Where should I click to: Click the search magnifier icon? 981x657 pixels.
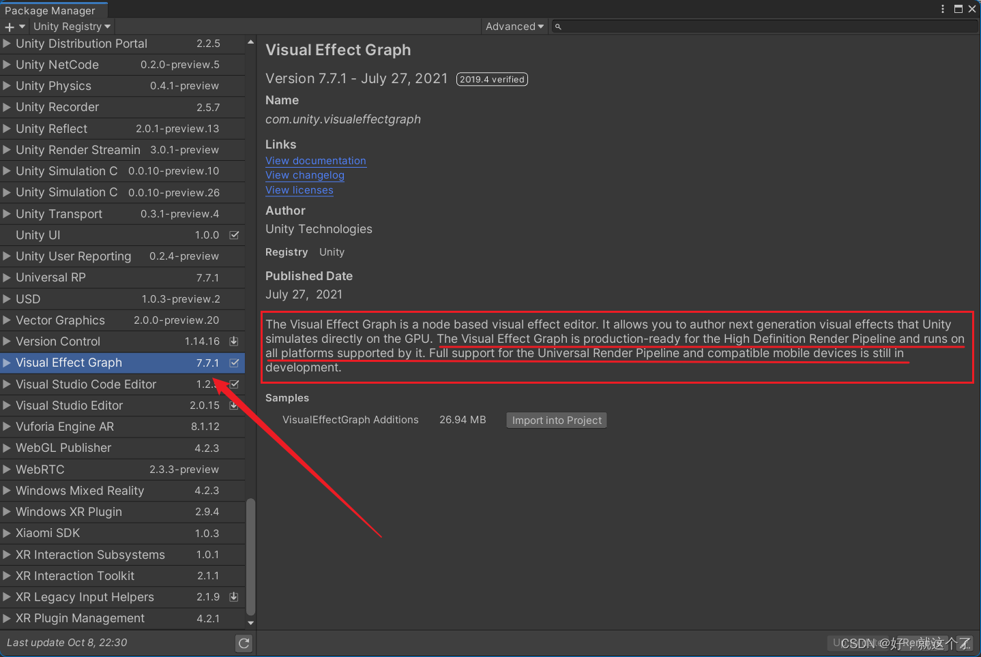pos(558,27)
